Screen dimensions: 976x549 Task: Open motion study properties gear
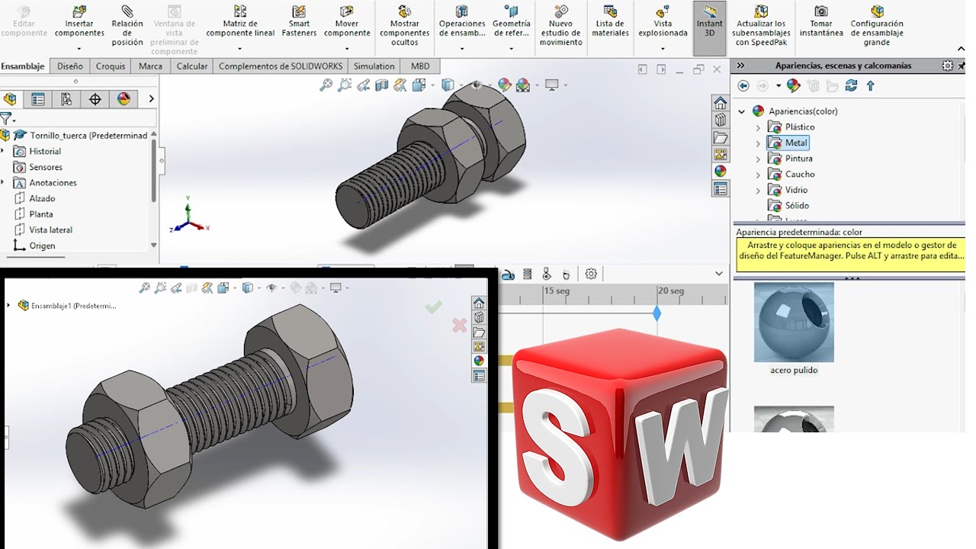click(x=591, y=274)
